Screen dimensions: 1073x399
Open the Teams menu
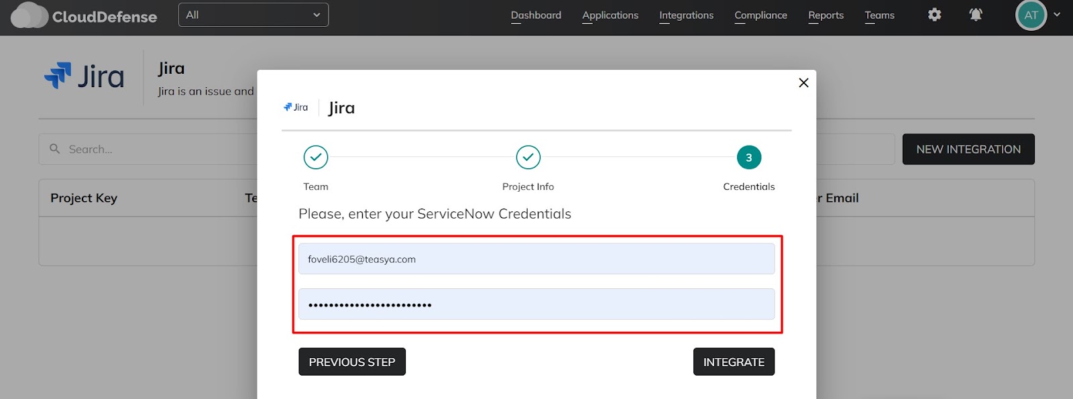[x=879, y=15]
